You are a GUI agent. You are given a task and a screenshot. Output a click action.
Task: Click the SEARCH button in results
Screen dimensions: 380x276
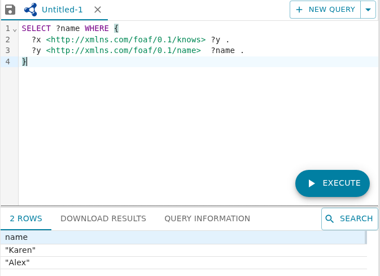(350, 219)
